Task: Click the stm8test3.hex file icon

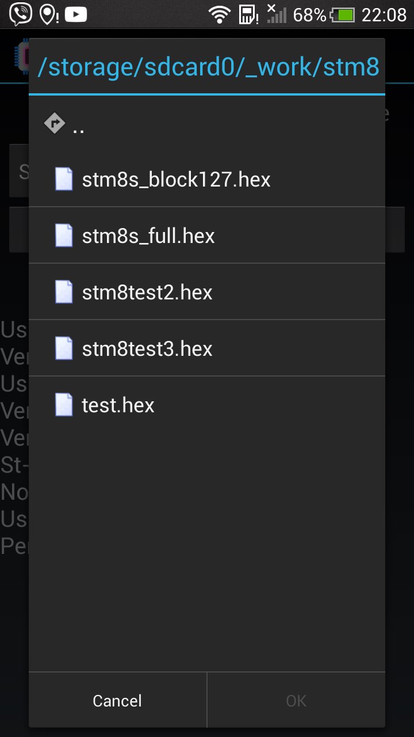Action: click(x=64, y=348)
